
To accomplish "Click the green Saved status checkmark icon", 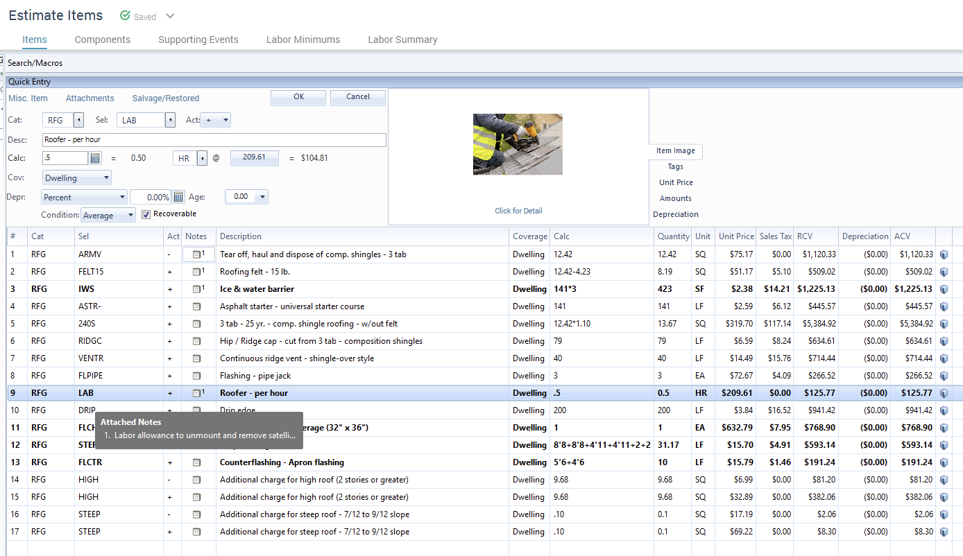I will 126,16.
